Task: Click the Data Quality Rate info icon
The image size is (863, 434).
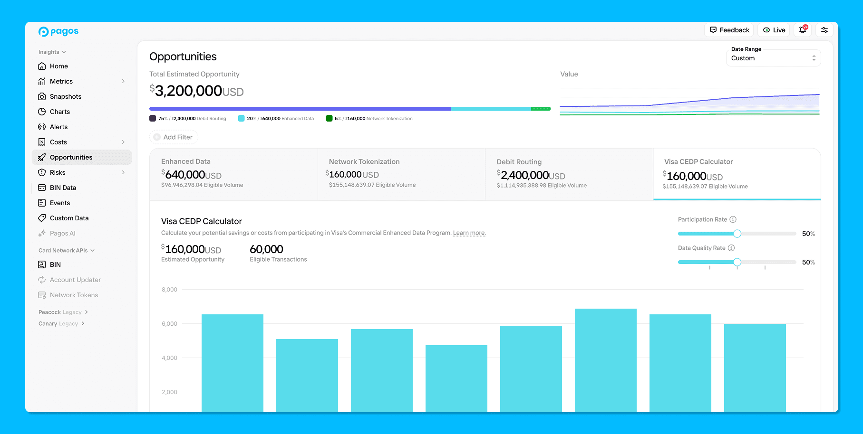Action: pyautogui.click(x=731, y=248)
